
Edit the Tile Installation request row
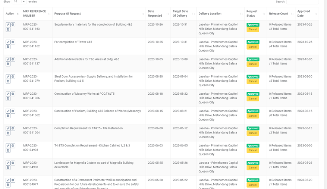tap(8, 129)
